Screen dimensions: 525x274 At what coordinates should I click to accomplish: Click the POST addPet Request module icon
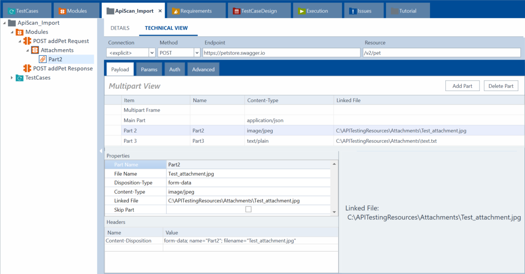click(x=27, y=41)
